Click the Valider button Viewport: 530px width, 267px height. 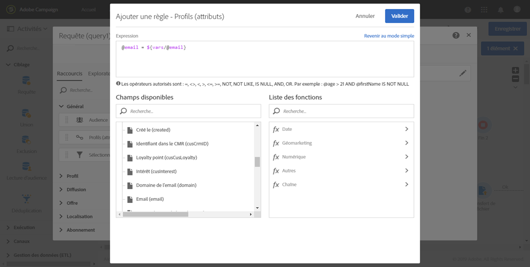point(399,16)
